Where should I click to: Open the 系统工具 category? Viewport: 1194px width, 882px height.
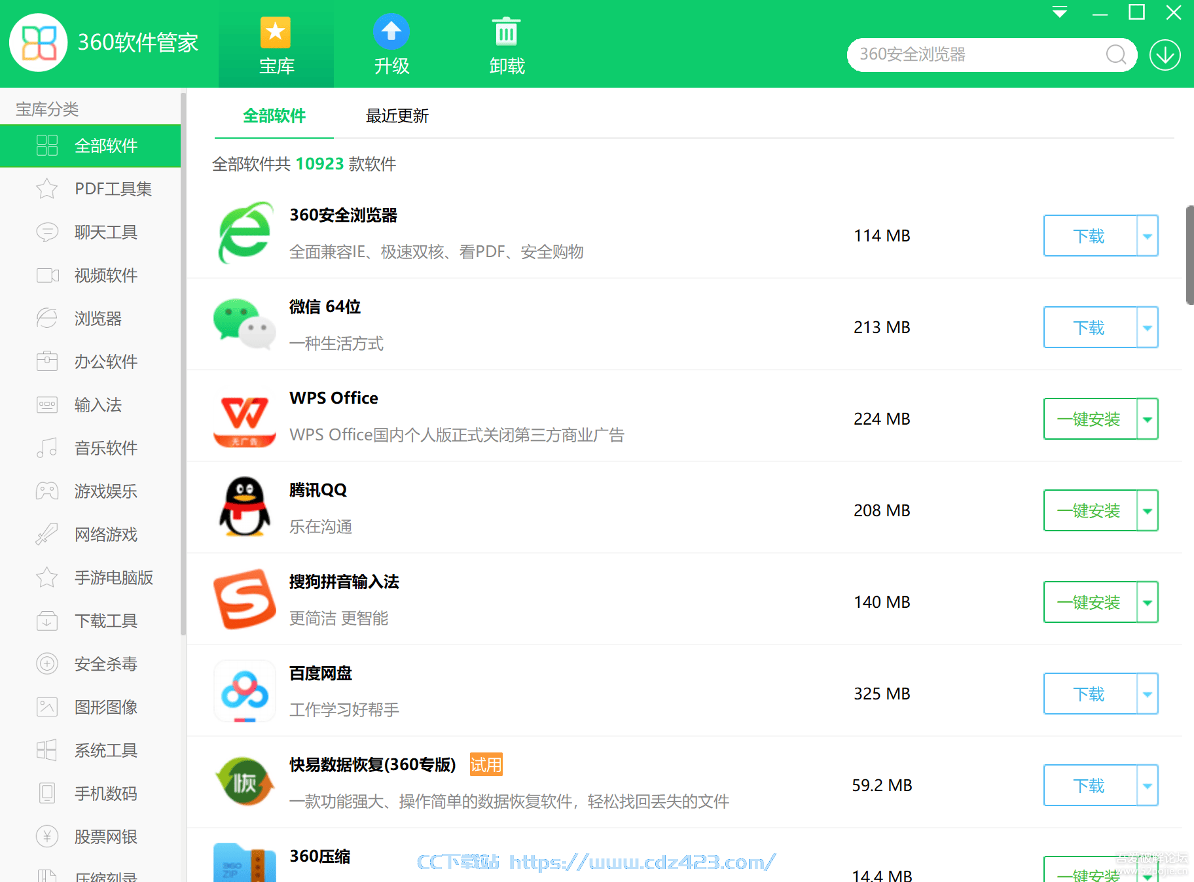[90, 750]
